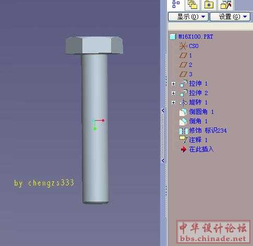Select datum plane 2 in model tree
The width and height of the screenshot is (253, 246).
point(186,65)
